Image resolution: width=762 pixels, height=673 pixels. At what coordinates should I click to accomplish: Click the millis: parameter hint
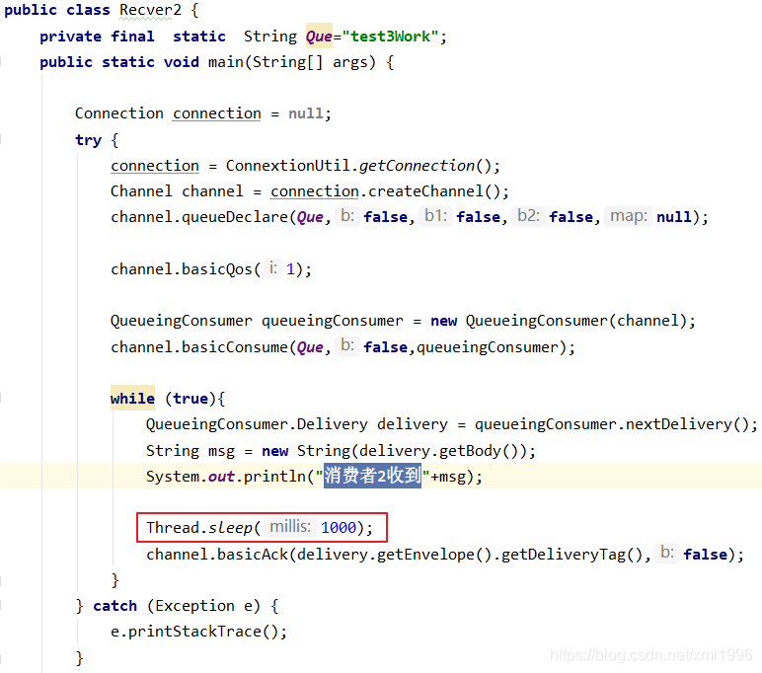click(290, 526)
